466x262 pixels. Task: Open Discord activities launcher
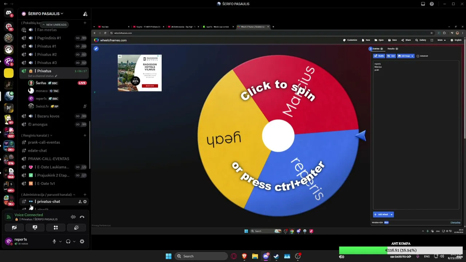56,227
